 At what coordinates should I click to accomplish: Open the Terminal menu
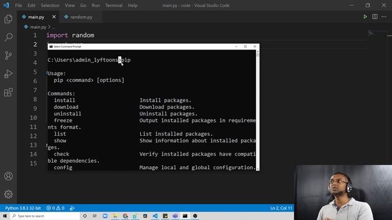pos(114,5)
